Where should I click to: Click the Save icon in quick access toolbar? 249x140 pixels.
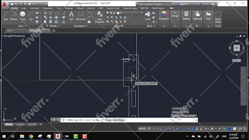pos(21,4)
